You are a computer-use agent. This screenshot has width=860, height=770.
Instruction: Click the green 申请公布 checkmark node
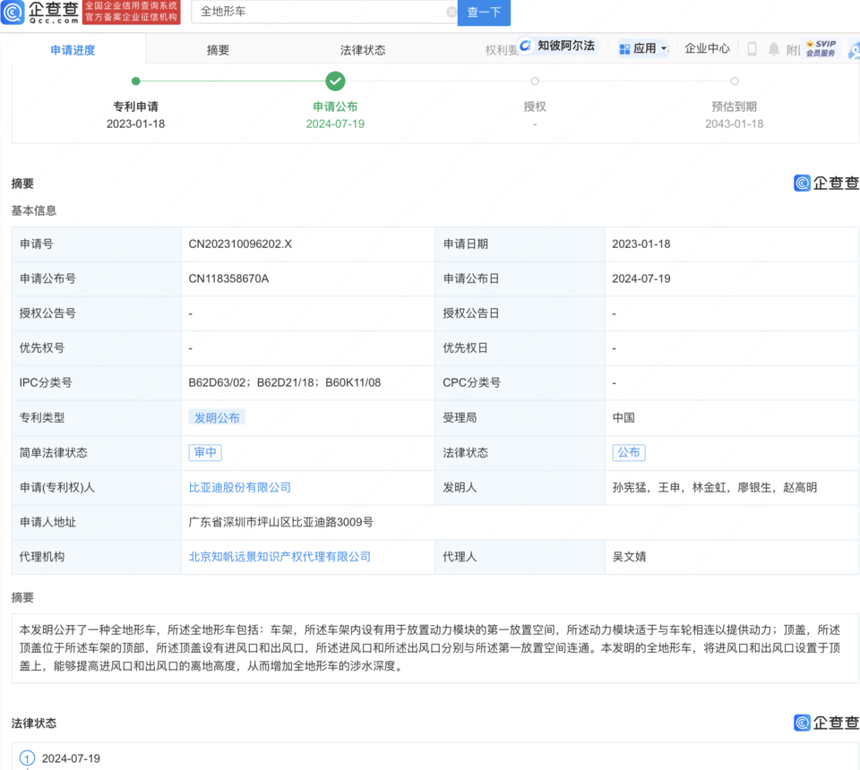pos(334,81)
